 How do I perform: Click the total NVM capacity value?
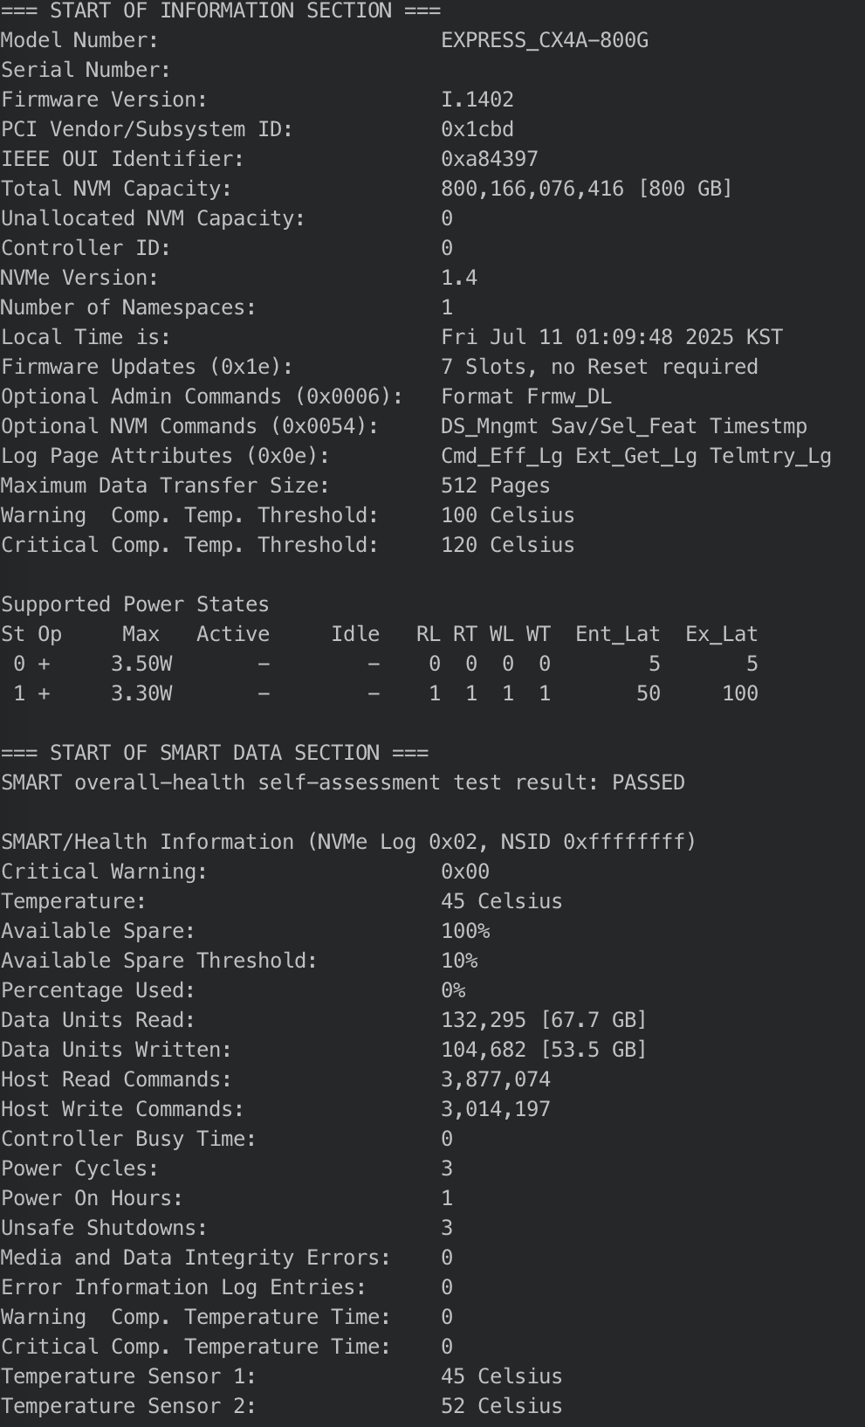pos(587,189)
